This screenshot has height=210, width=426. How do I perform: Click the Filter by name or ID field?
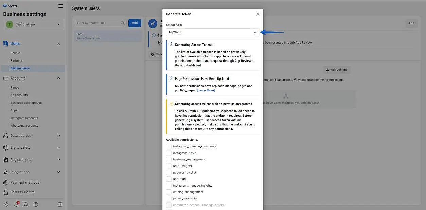coord(101,23)
